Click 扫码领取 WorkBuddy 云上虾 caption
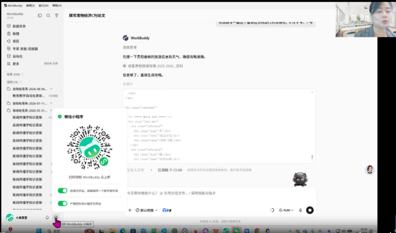This screenshot has width=396, height=233. point(90,177)
